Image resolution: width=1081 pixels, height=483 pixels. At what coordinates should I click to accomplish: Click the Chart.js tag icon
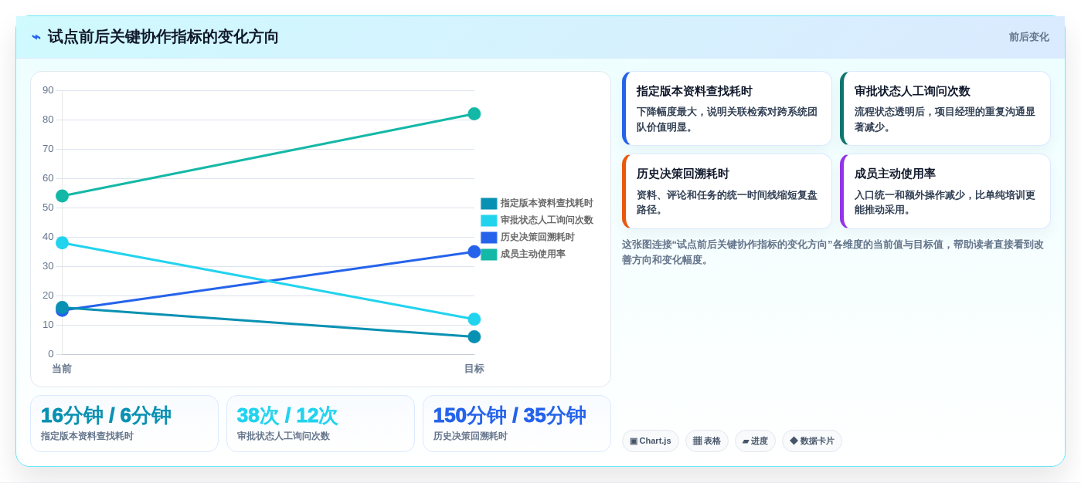click(x=634, y=441)
